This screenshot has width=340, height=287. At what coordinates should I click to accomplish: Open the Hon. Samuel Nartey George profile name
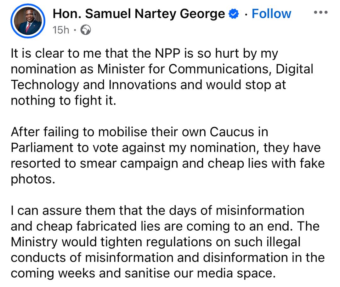pos(139,14)
